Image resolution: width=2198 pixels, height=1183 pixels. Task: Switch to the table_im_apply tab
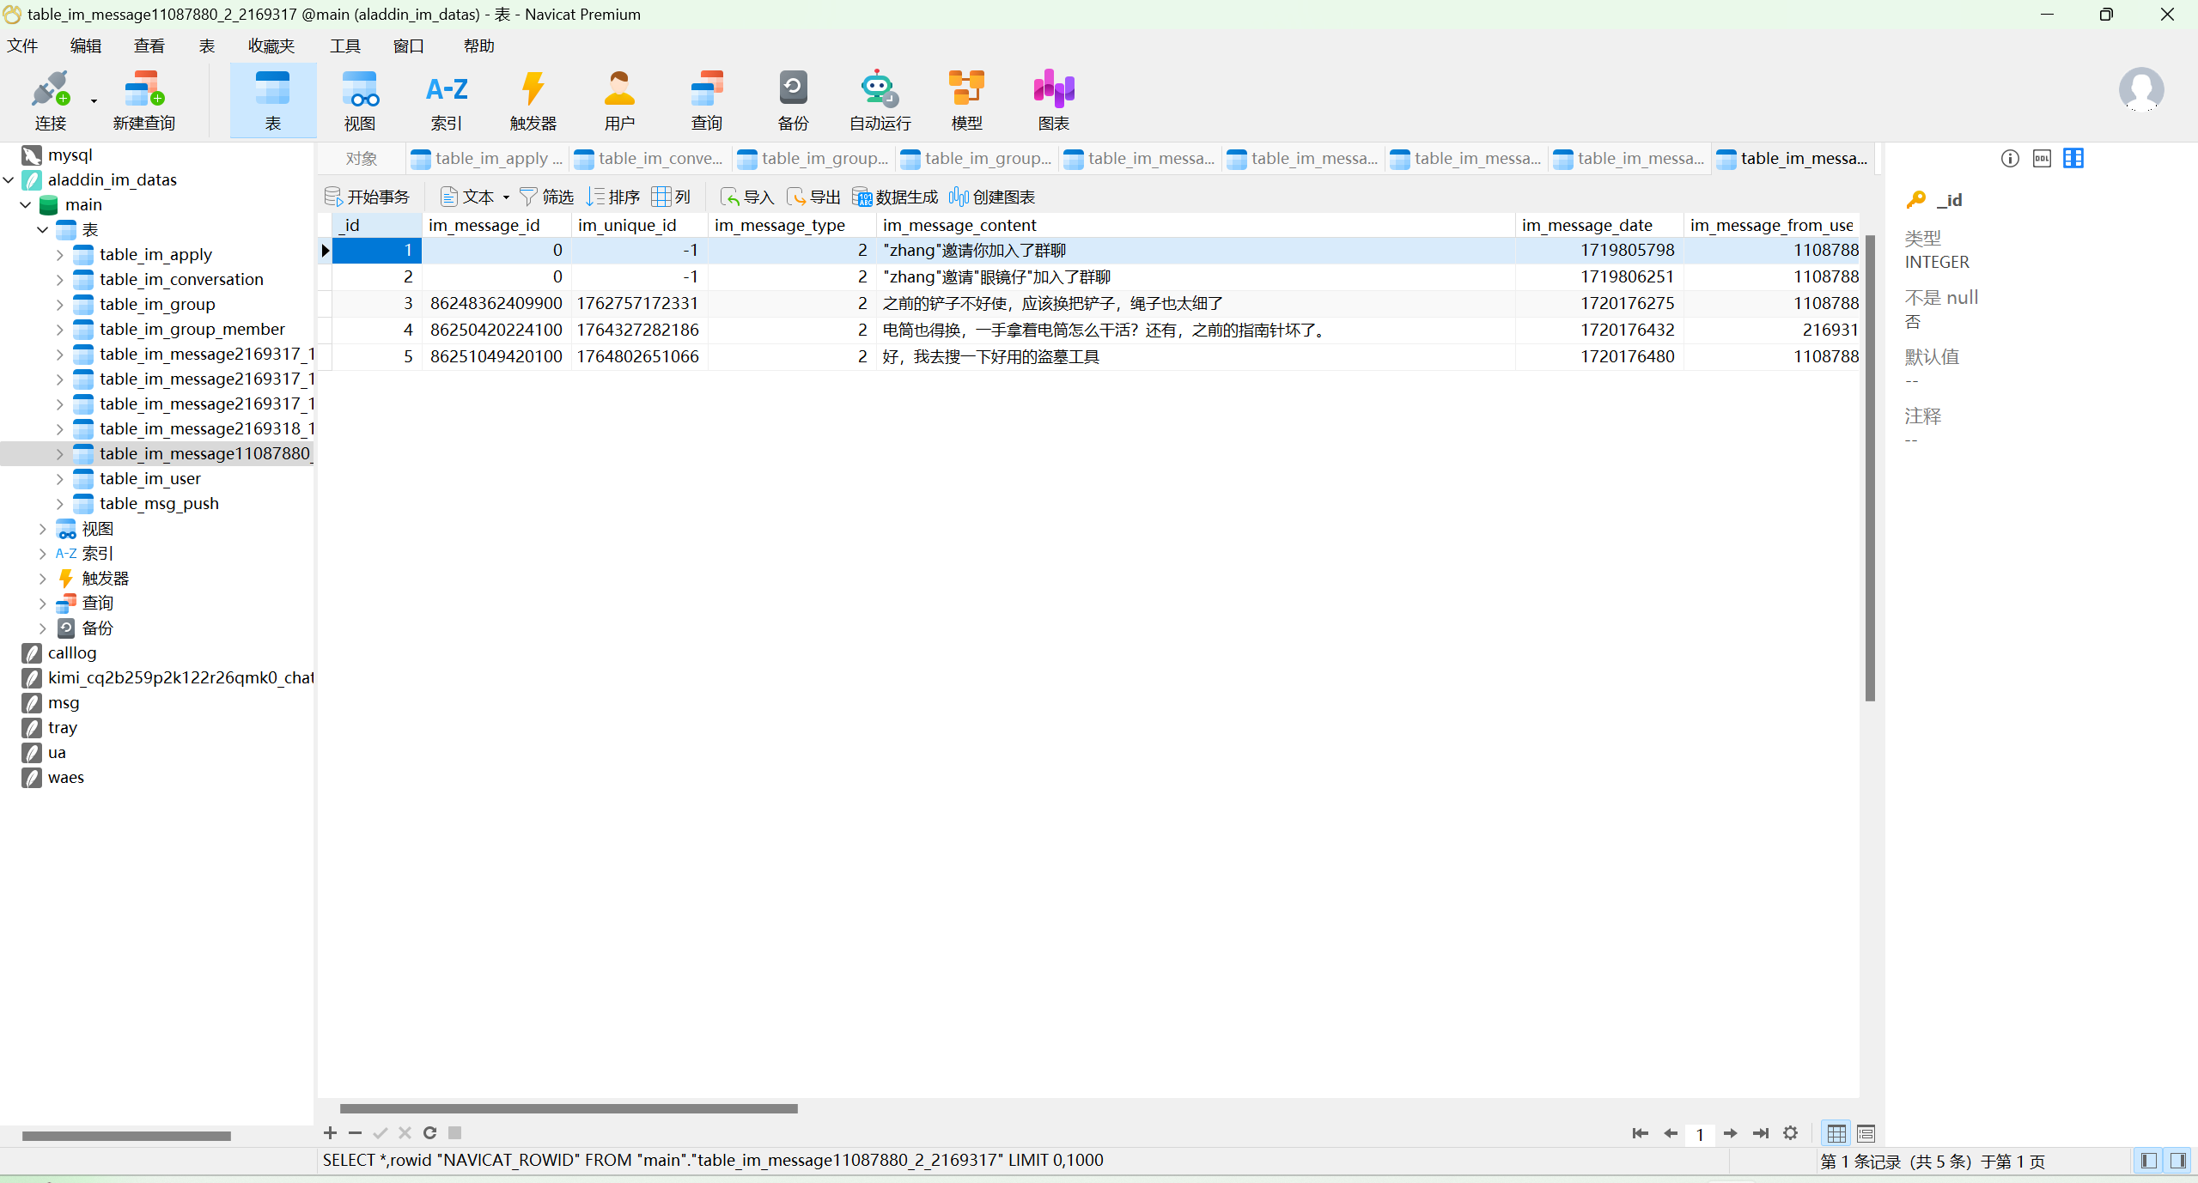pyautogui.click(x=488, y=159)
